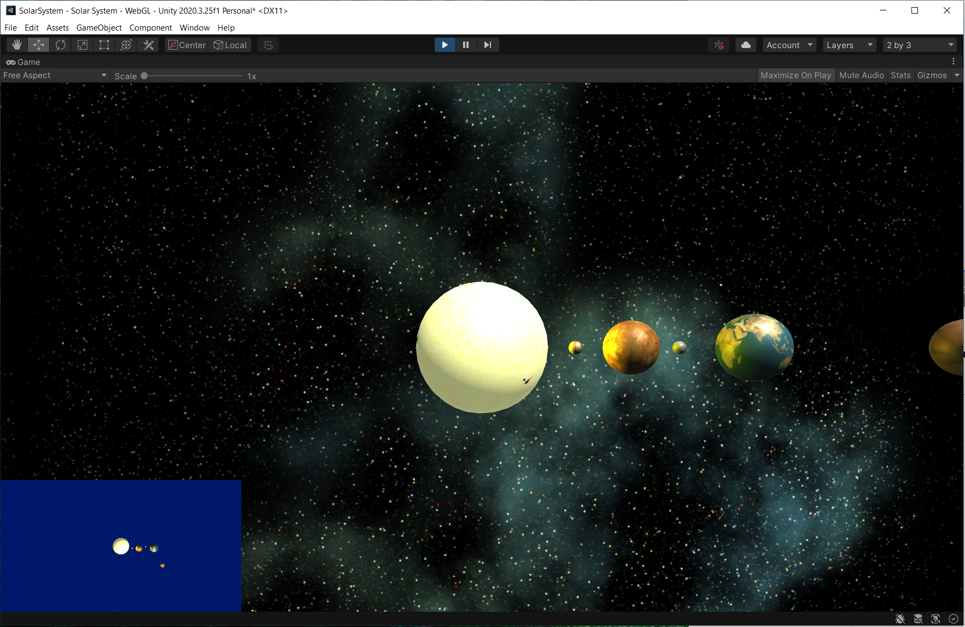The height and width of the screenshot is (627, 965).
Task: Open the Free Aspect dropdown
Action: pyautogui.click(x=55, y=75)
